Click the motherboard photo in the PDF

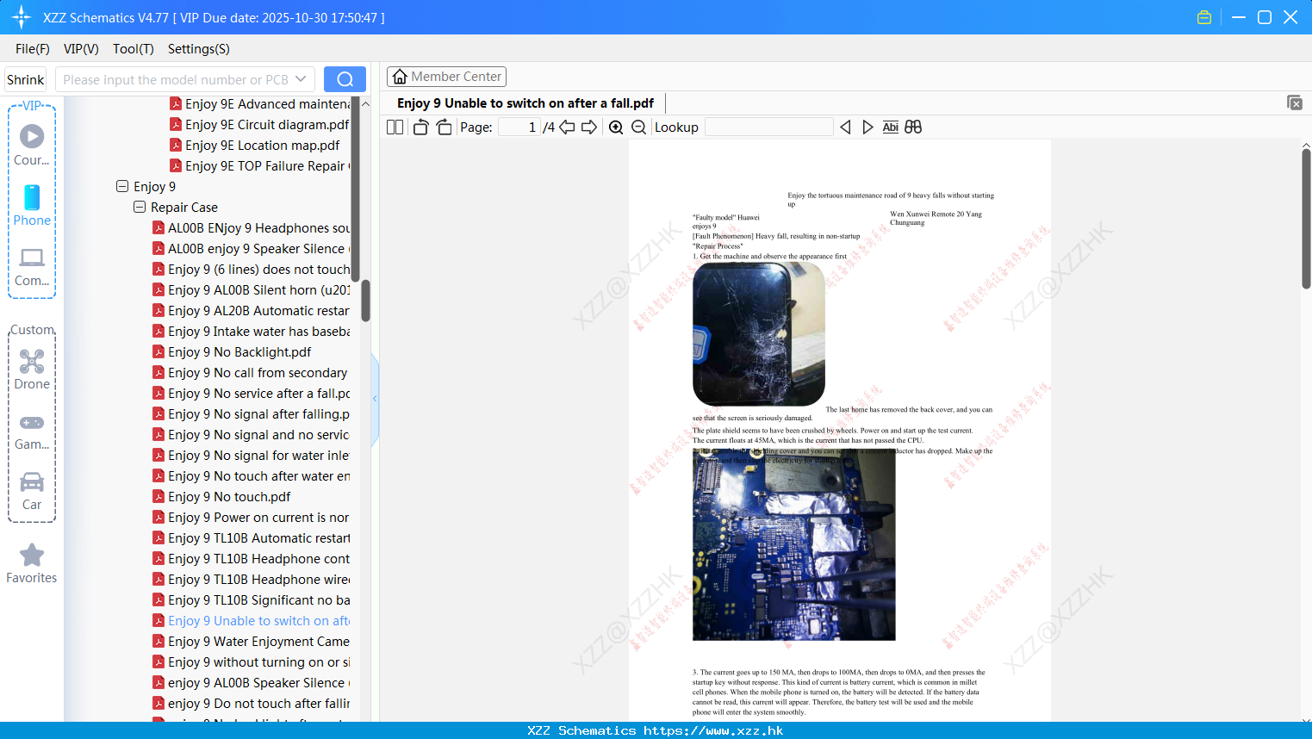click(793, 544)
